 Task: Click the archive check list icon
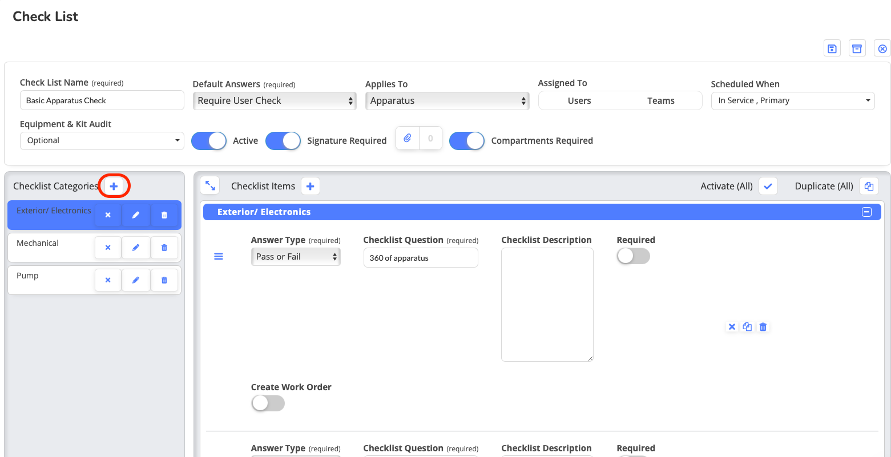tap(857, 48)
